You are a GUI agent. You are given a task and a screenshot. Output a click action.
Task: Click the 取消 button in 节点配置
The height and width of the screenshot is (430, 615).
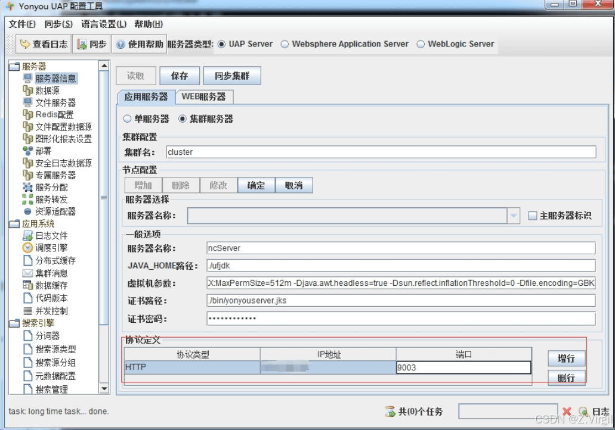pos(293,185)
